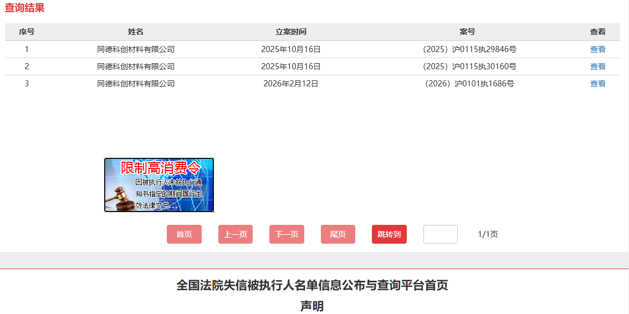
Task: Select sequence number 1 cell
Action: [27, 49]
